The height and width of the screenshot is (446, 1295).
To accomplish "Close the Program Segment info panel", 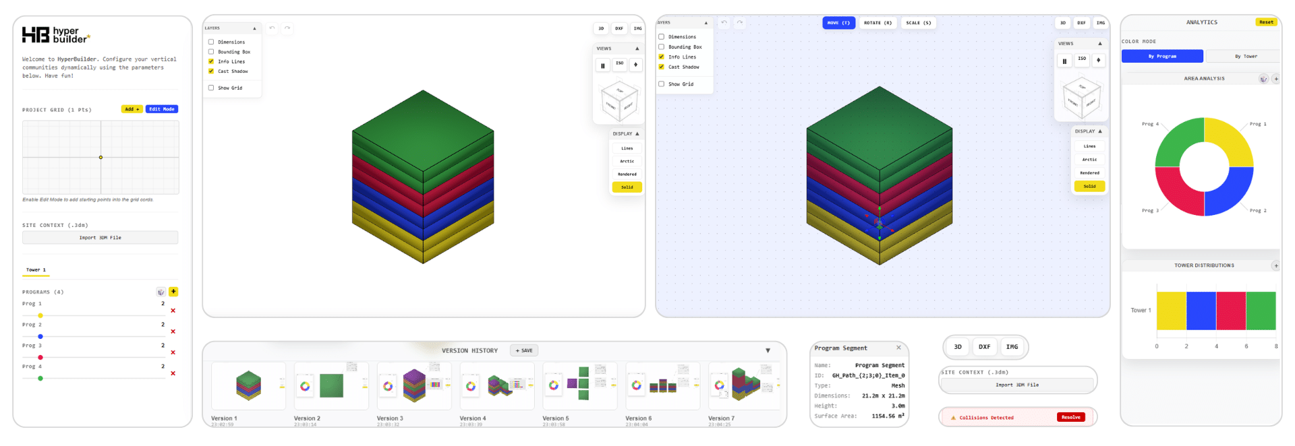I will point(898,348).
